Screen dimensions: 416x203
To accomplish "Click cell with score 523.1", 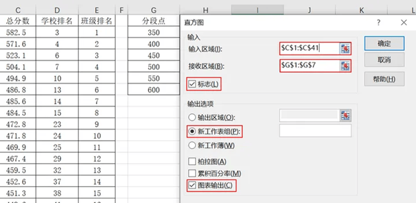I will click(18, 55).
